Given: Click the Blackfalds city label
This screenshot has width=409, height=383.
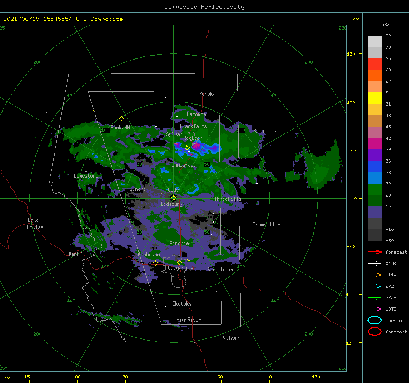Looking at the screenshot, I should (x=193, y=126).
